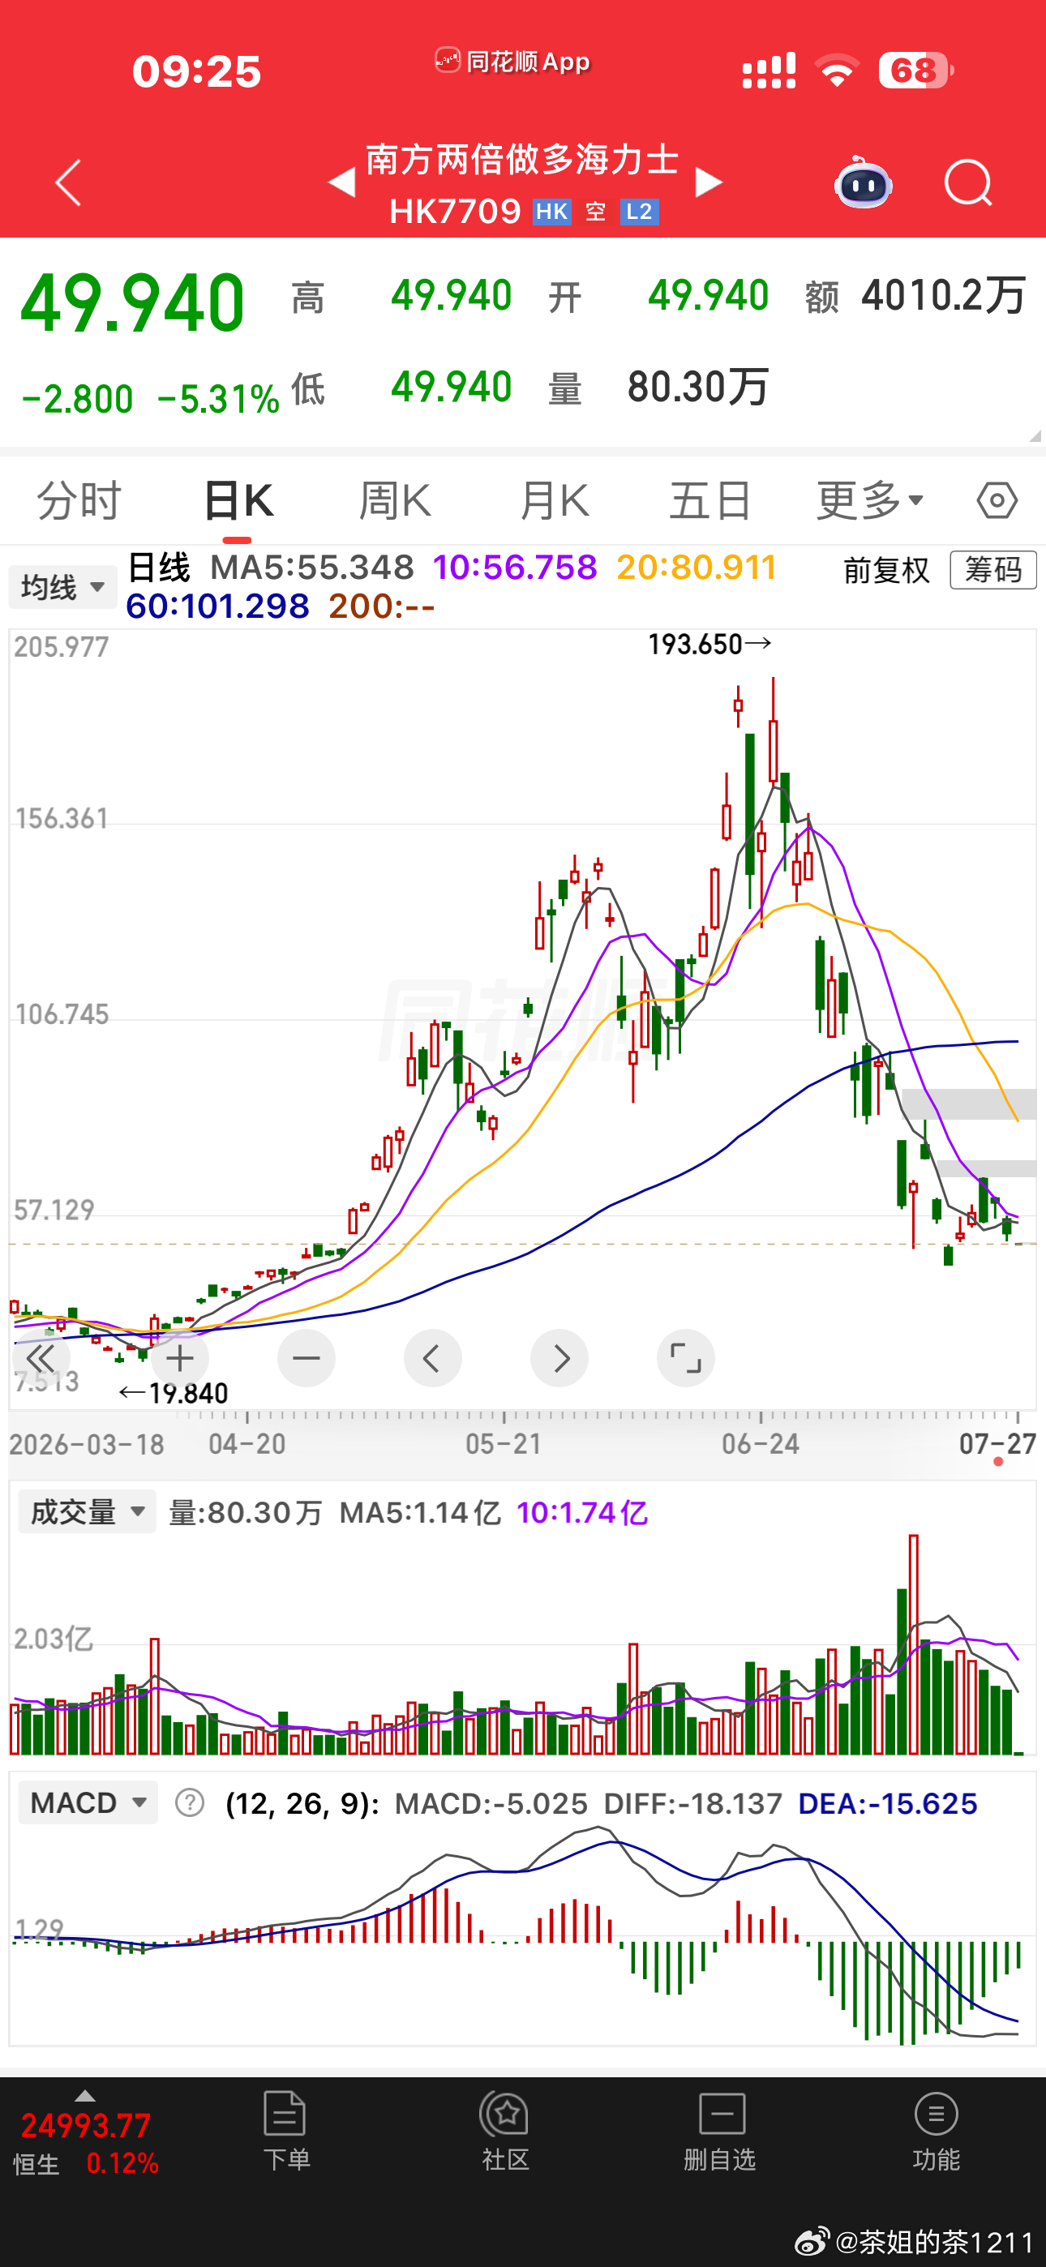1046x2267 pixels.
Task: Open the search magnifier icon
Action: click(x=968, y=182)
